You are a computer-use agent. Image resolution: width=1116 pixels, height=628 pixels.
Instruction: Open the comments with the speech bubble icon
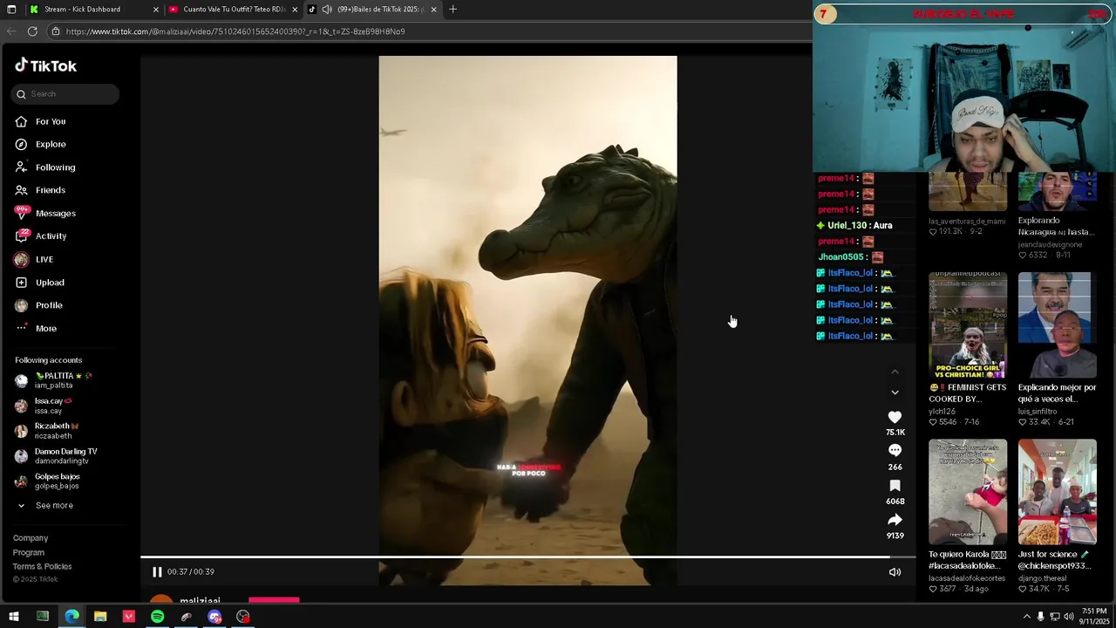click(x=895, y=451)
